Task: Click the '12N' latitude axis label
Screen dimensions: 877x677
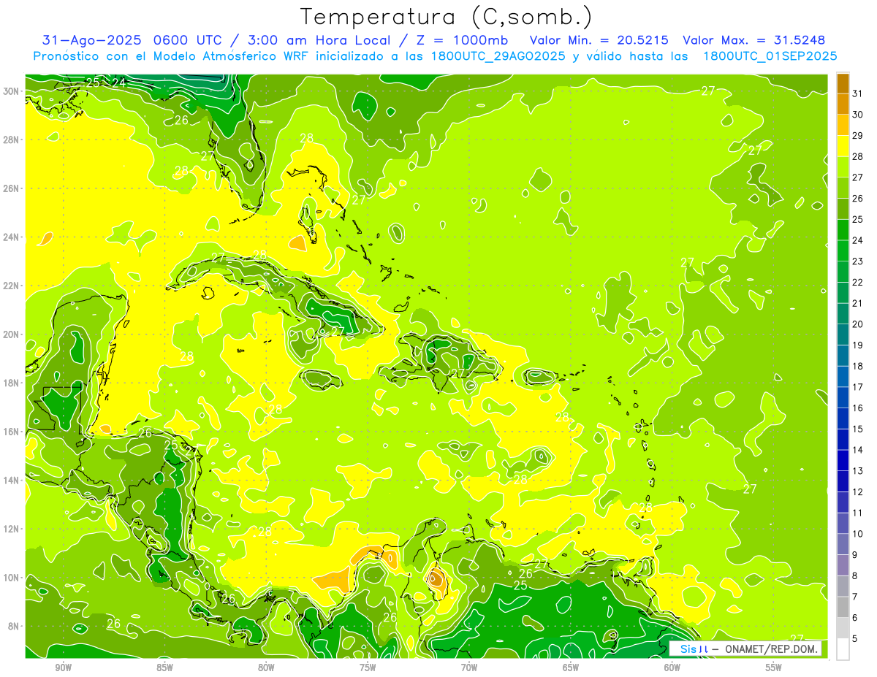Action: tap(12, 529)
